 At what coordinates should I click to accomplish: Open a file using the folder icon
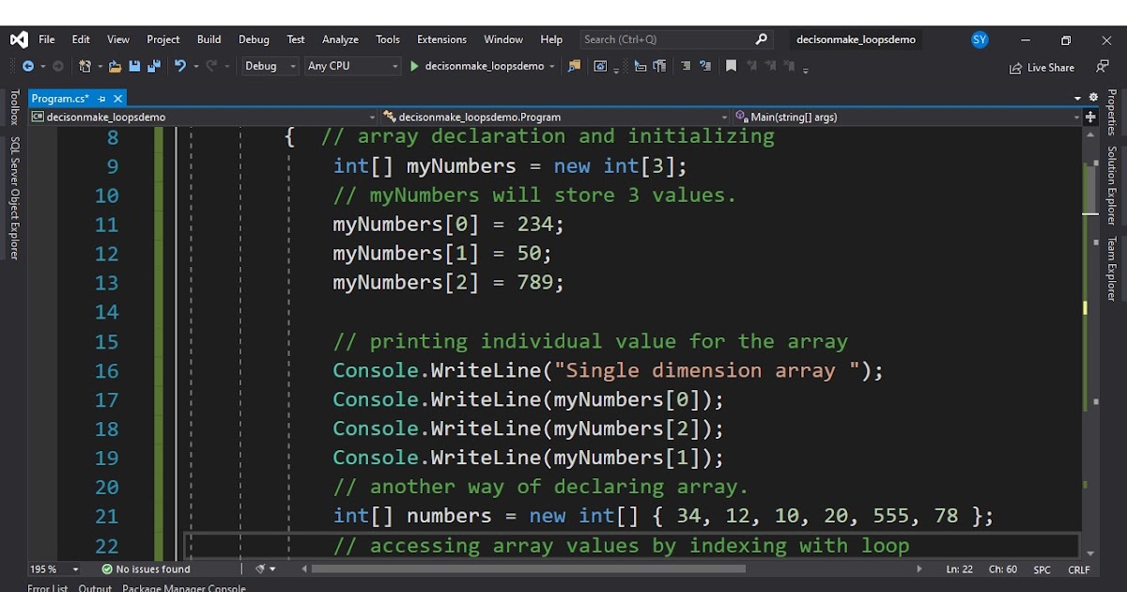(116, 67)
